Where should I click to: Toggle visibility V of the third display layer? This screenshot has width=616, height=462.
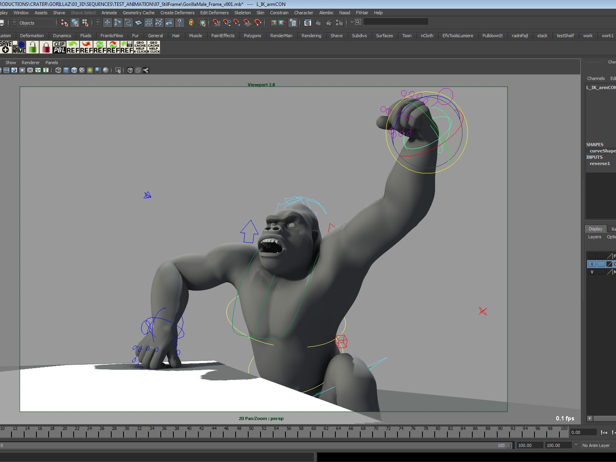click(x=592, y=272)
